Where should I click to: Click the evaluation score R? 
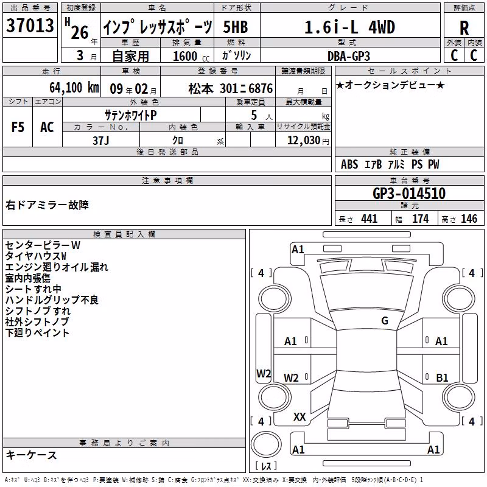pos(464,28)
